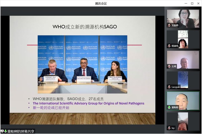This screenshot has width=202, height=134.
Task: Click the muted mic icon next to 左禹
Action: tap(169, 66)
